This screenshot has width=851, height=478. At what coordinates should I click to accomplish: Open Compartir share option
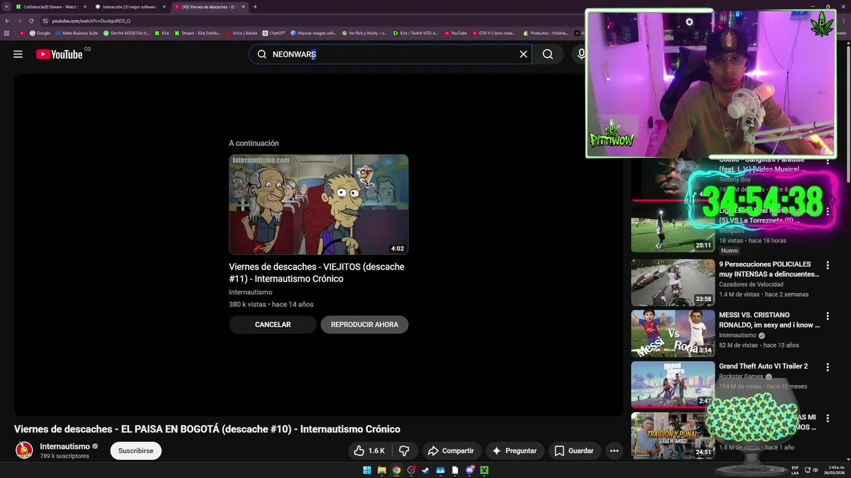click(x=451, y=451)
